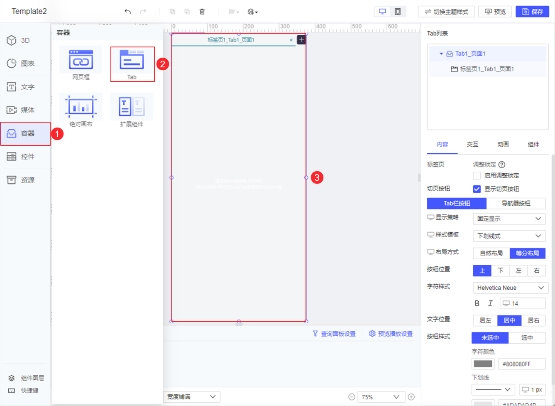Delete the component using the trash icon
The width and height of the screenshot is (555, 406).
[x=202, y=11]
